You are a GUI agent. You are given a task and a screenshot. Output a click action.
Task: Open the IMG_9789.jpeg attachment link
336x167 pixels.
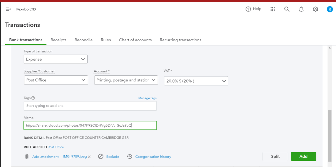[75, 157]
